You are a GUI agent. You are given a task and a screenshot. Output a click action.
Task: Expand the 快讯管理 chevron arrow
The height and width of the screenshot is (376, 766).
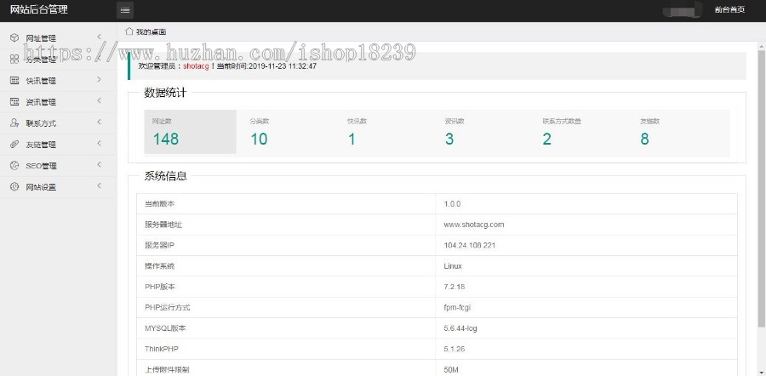[99, 80]
